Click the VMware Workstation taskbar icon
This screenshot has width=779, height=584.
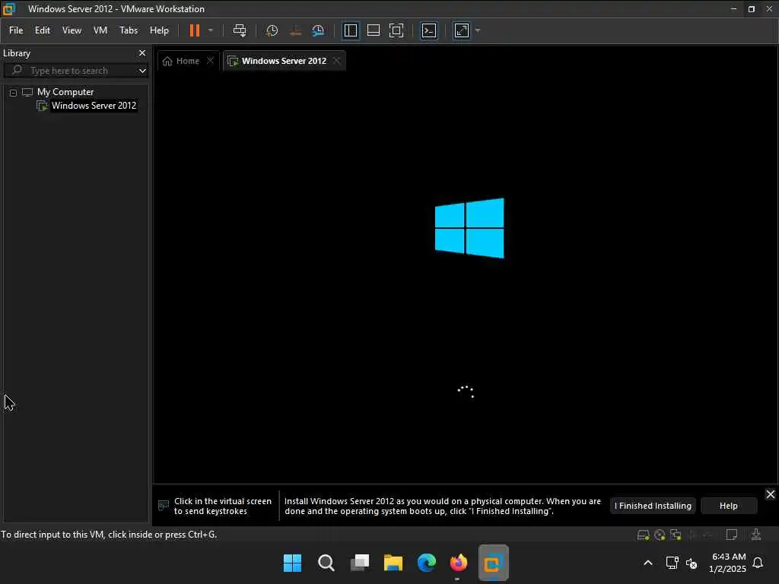(493, 563)
